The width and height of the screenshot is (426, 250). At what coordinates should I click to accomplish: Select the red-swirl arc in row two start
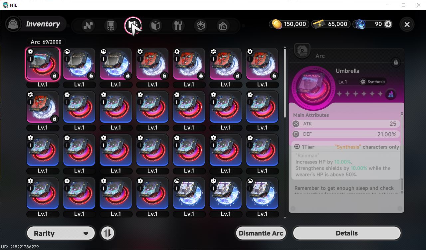point(43,107)
